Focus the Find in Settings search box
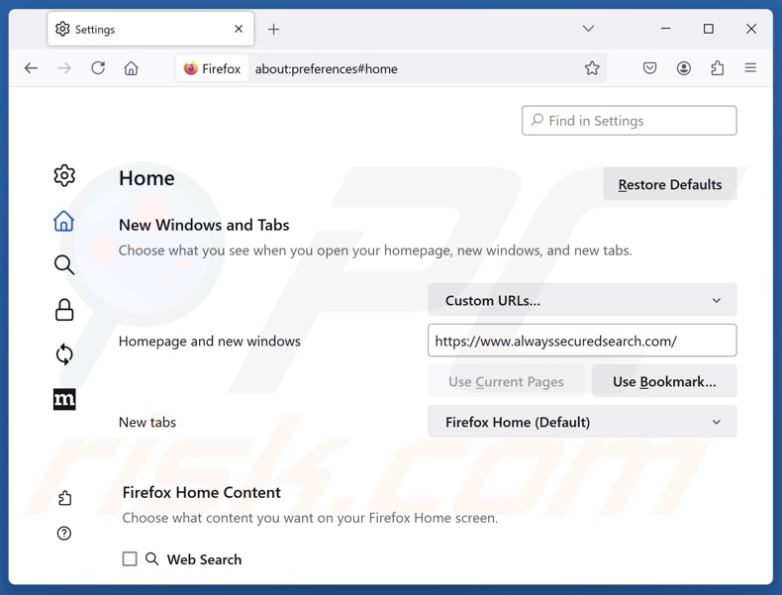Viewport: 782px width, 595px height. [629, 120]
